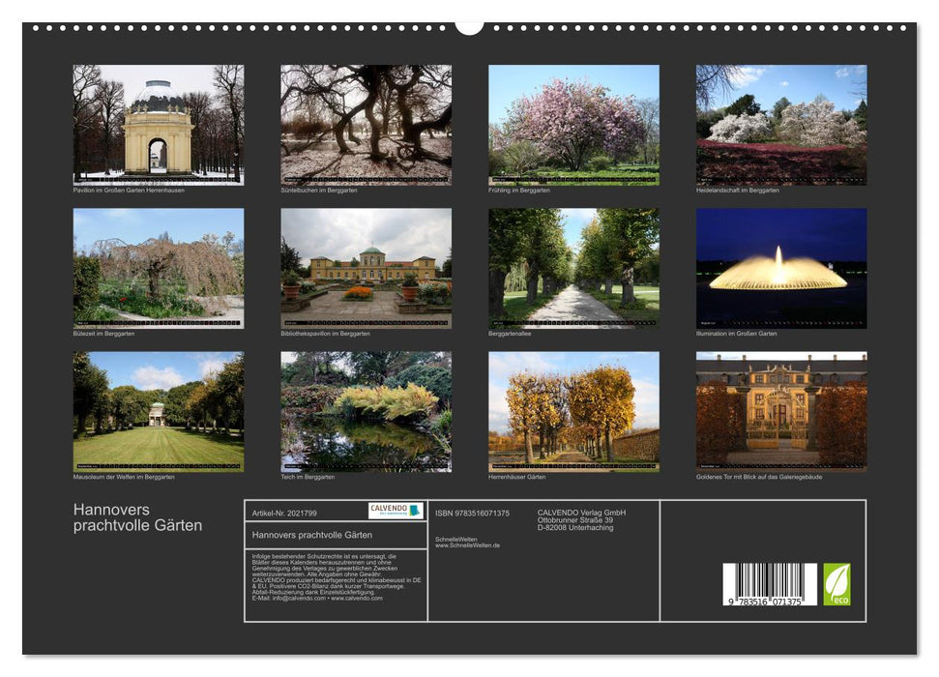Open the Berggartenallee tree avenue photo
The height and width of the screenshot is (677, 939).
point(573,268)
